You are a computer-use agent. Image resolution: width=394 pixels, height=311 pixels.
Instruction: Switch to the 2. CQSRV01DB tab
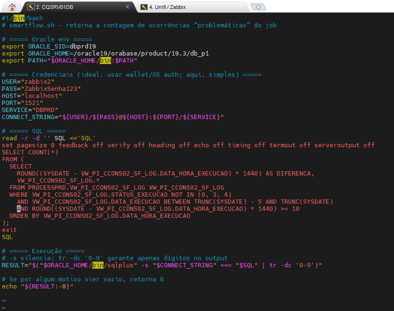coord(61,7)
